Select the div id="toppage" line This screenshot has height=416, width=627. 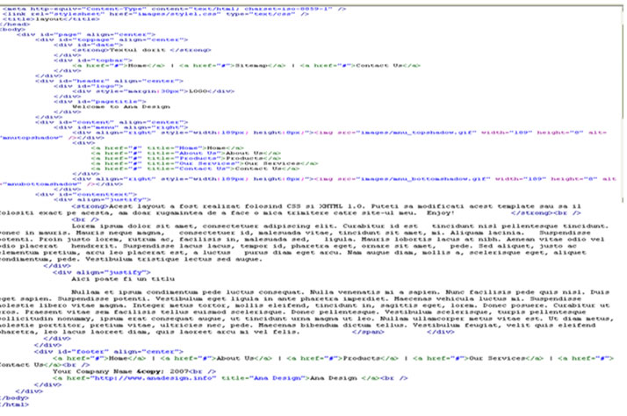(x=112, y=39)
